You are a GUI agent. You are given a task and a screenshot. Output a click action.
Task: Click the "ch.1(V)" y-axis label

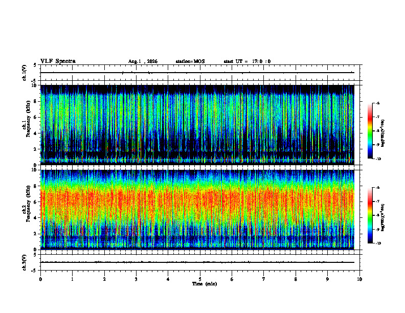25,73
